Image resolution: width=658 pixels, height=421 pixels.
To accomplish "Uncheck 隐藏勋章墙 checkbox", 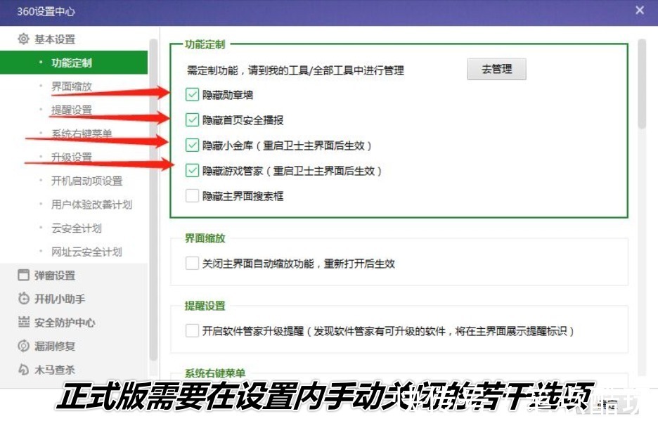I will (192, 95).
